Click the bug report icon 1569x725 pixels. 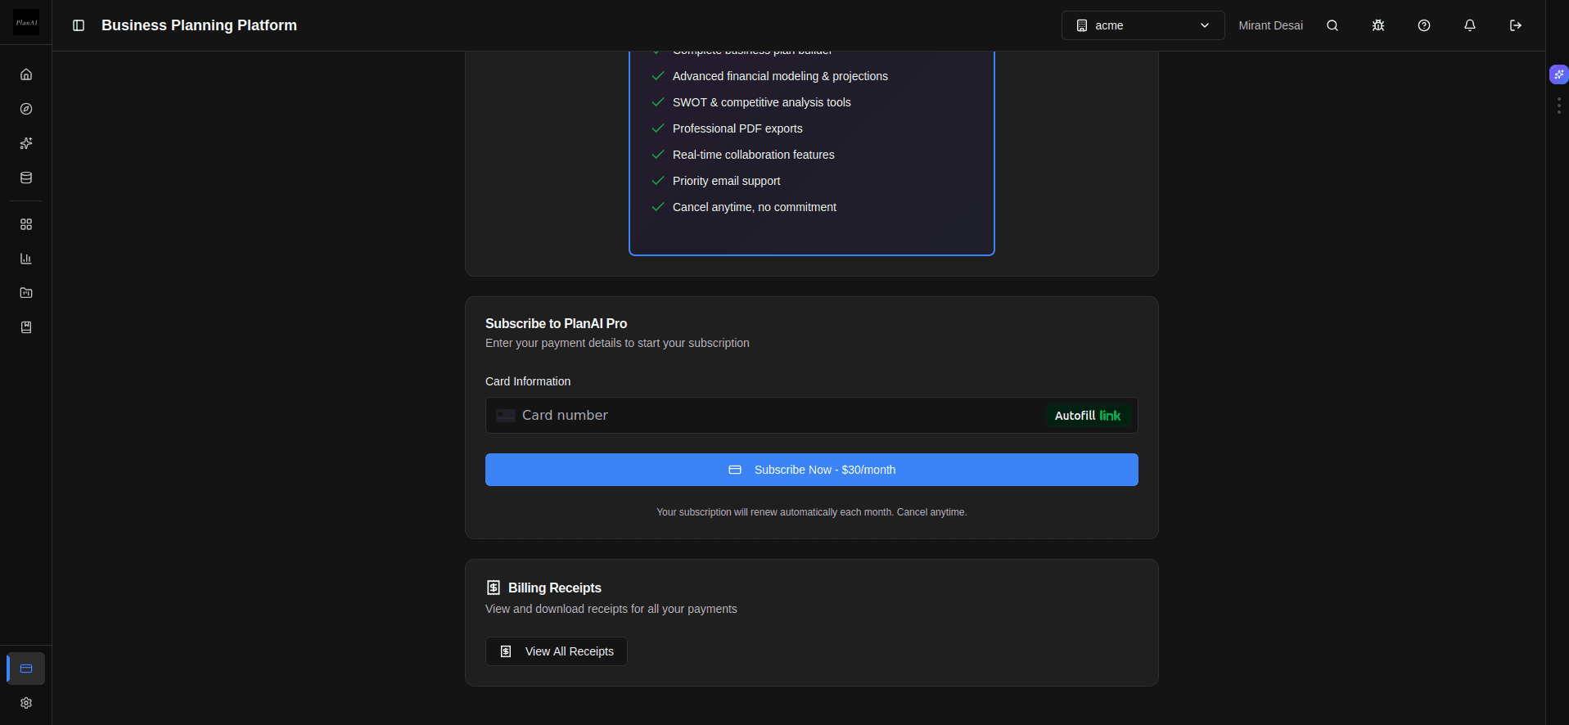(x=1378, y=25)
